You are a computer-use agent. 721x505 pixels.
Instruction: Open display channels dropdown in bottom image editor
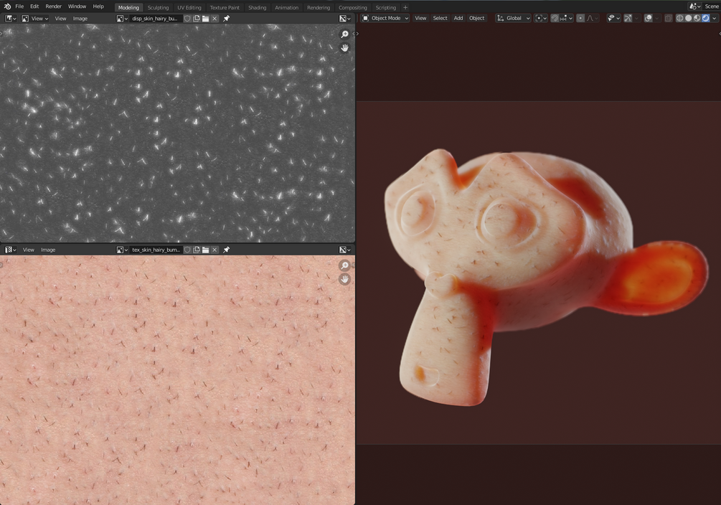tap(345, 250)
